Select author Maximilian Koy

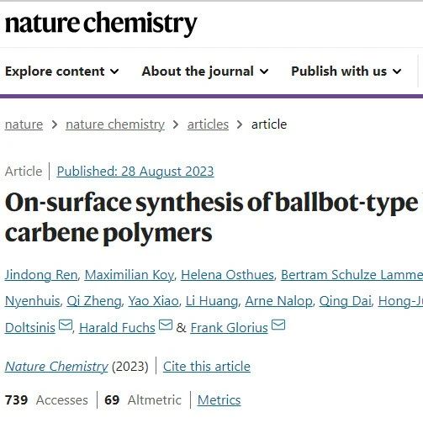coord(130,275)
